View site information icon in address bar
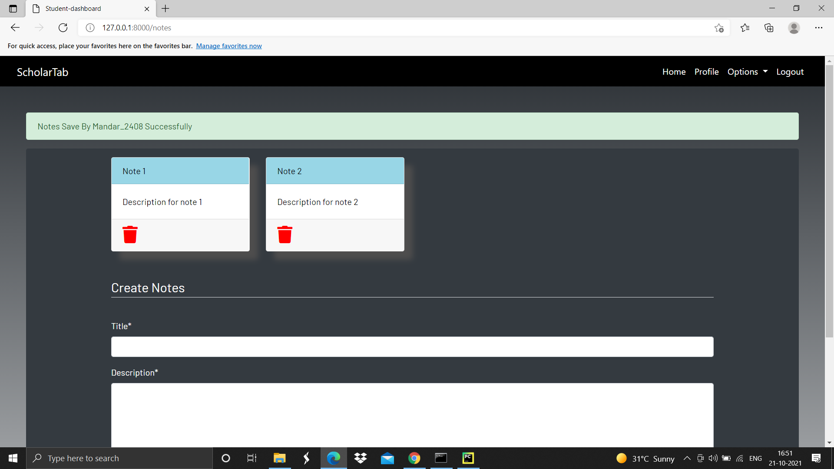Viewport: 834px width, 469px height. [x=90, y=28]
